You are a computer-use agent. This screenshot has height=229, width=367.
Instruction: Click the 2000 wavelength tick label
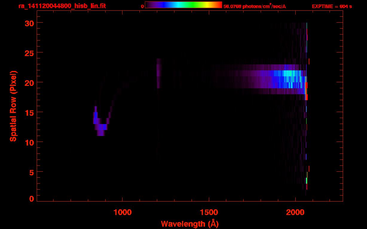coord(295,212)
